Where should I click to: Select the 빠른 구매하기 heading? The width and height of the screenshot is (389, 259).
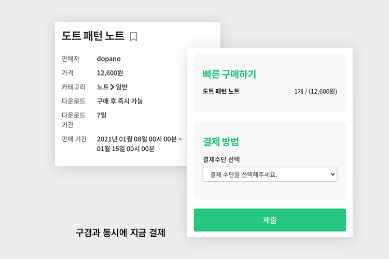[229, 74]
